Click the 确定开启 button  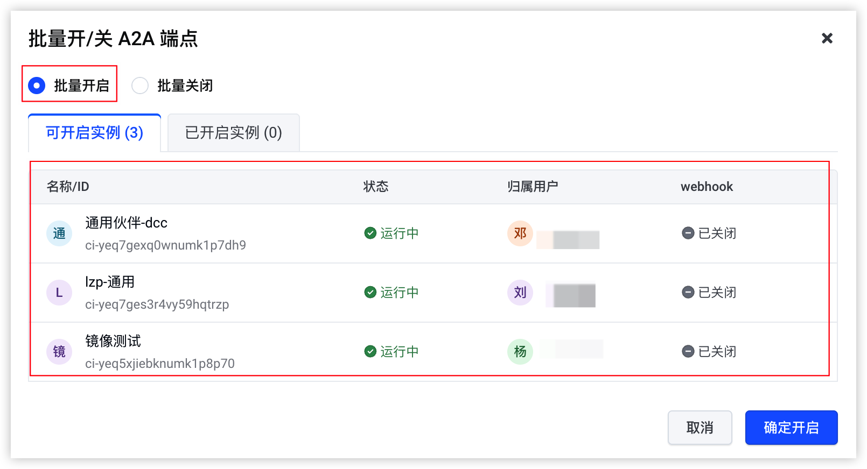791,428
